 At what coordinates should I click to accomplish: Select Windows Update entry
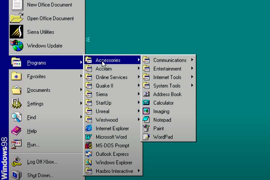(46, 46)
